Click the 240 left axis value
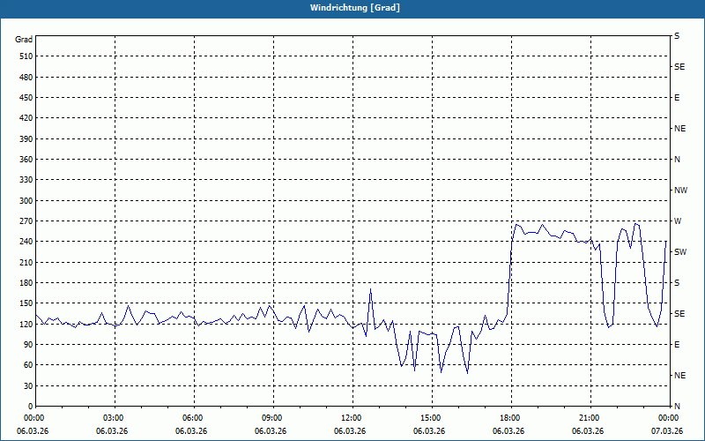Screen dimensions: 705x441 pyautogui.click(x=26, y=242)
